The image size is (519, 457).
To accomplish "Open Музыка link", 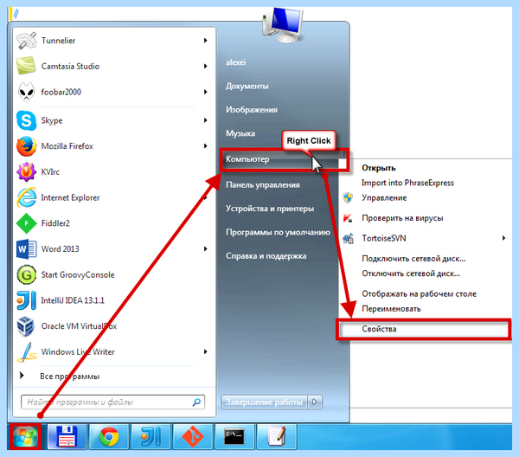I will point(240,133).
